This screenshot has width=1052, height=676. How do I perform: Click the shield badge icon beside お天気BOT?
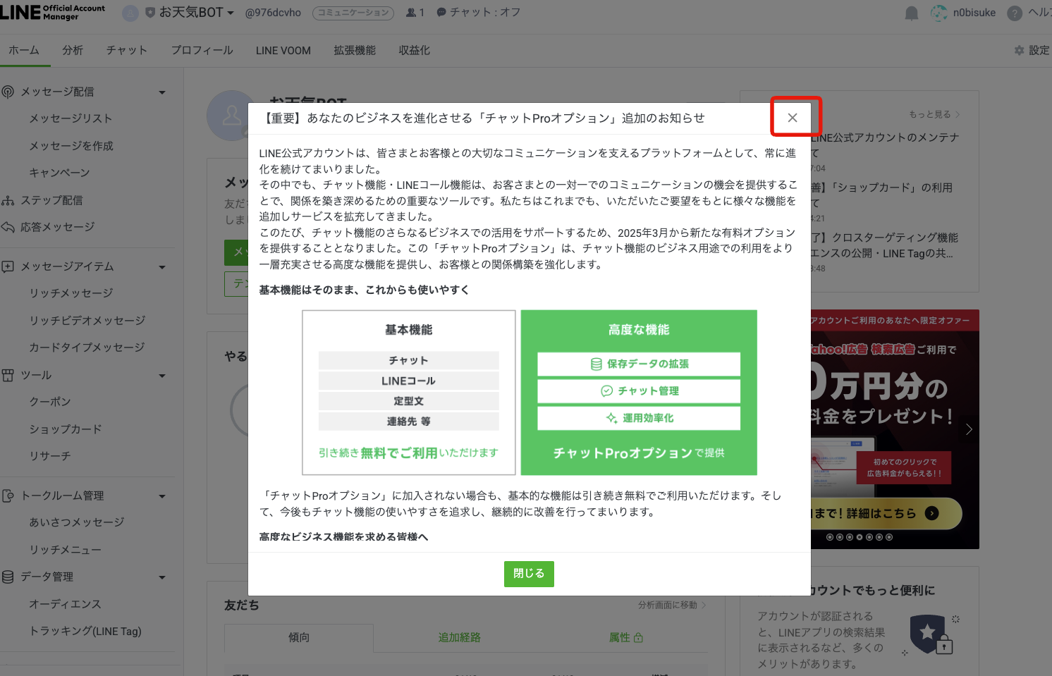click(x=150, y=13)
